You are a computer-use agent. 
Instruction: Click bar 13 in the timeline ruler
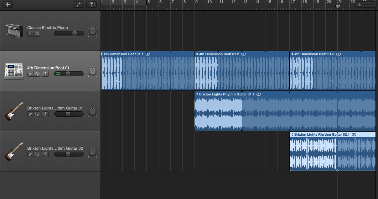tap(245, 2)
